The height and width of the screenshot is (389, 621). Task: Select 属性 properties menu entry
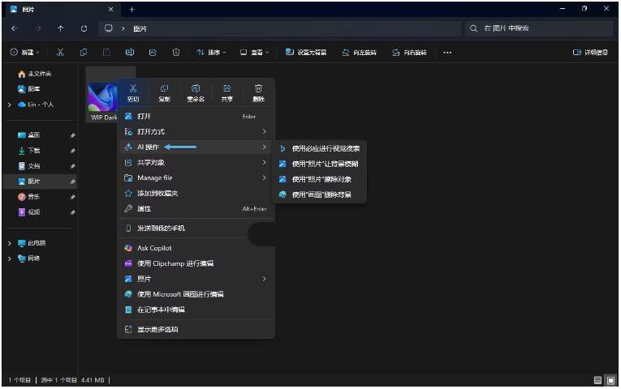pos(196,209)
